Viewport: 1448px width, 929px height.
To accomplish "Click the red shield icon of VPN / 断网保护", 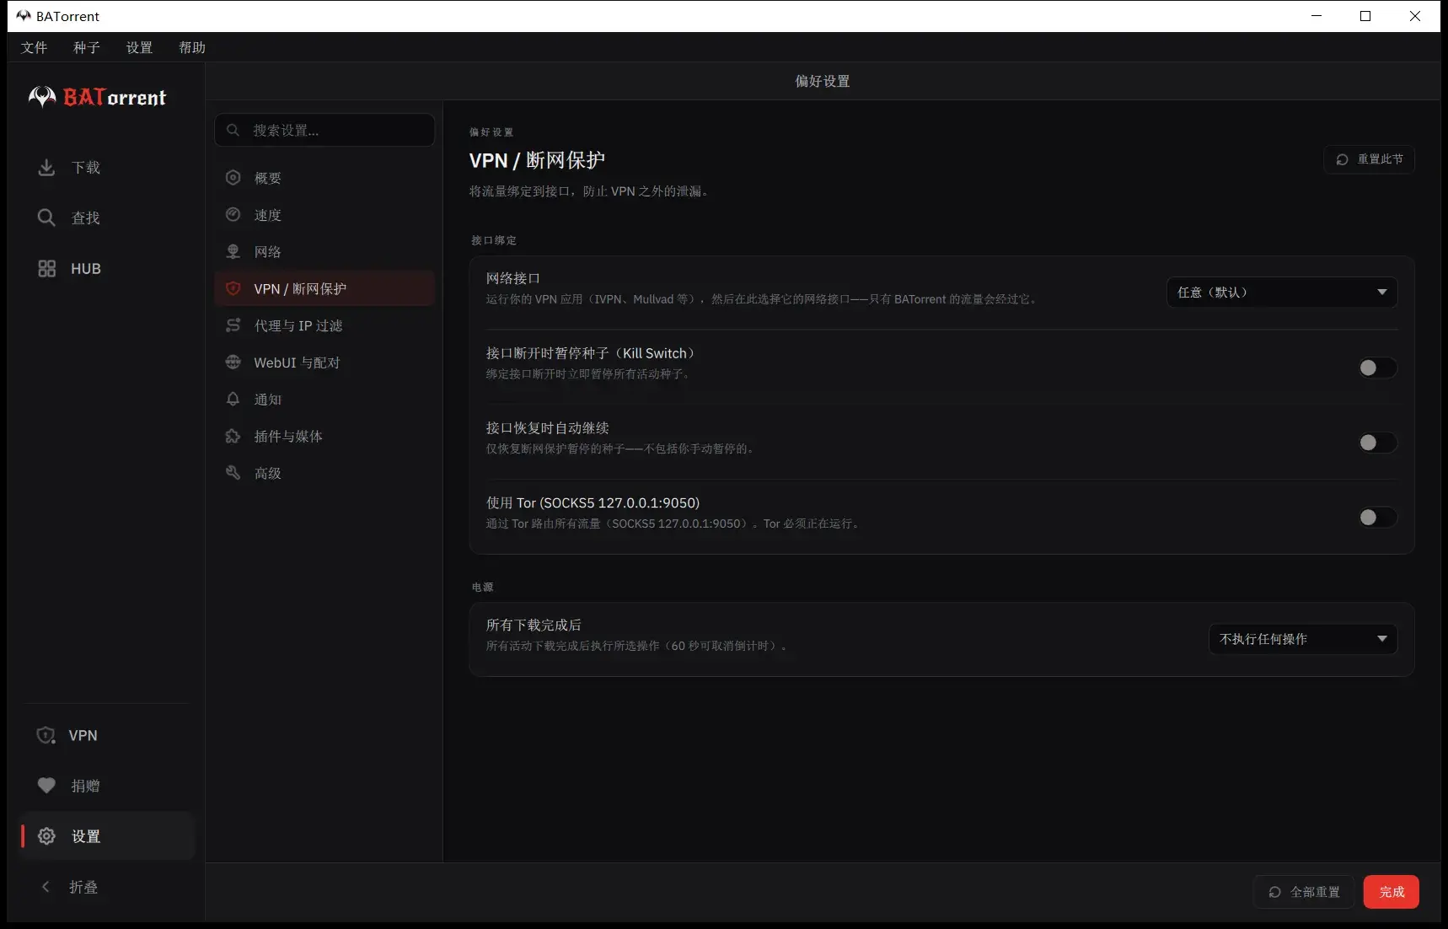I will tap(233, 288).
